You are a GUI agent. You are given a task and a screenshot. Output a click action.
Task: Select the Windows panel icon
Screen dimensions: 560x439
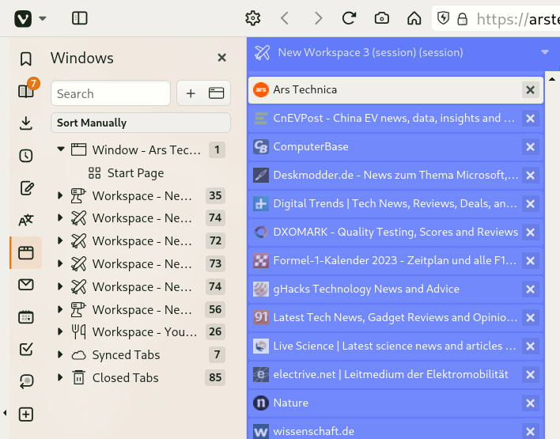26,252
